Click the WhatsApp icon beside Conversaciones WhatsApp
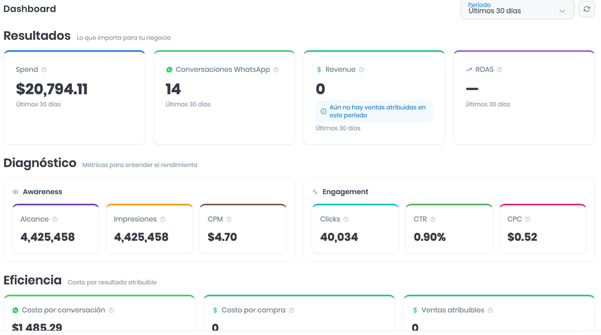601x335 pixels. pos(169,69)
